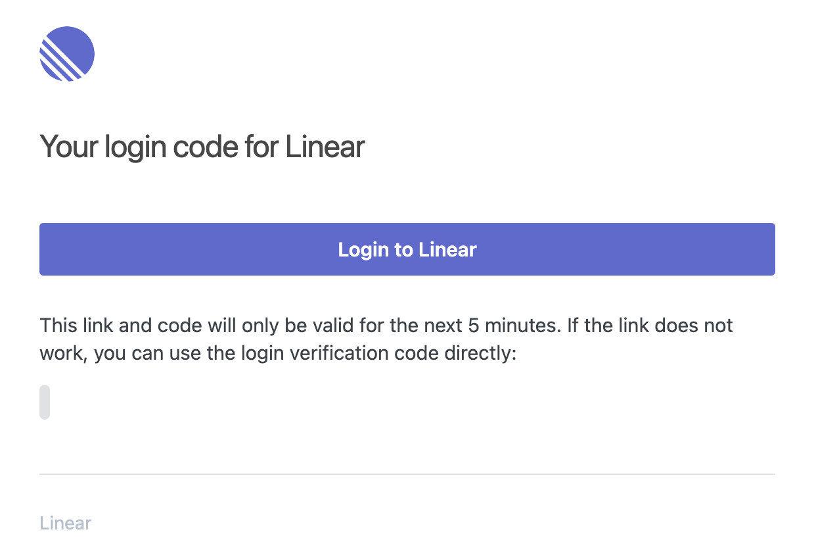Screen dimensions: 816x538
Task: Click the left edge of the purple button
Action: pyautogui.click(x=43, y=249)
